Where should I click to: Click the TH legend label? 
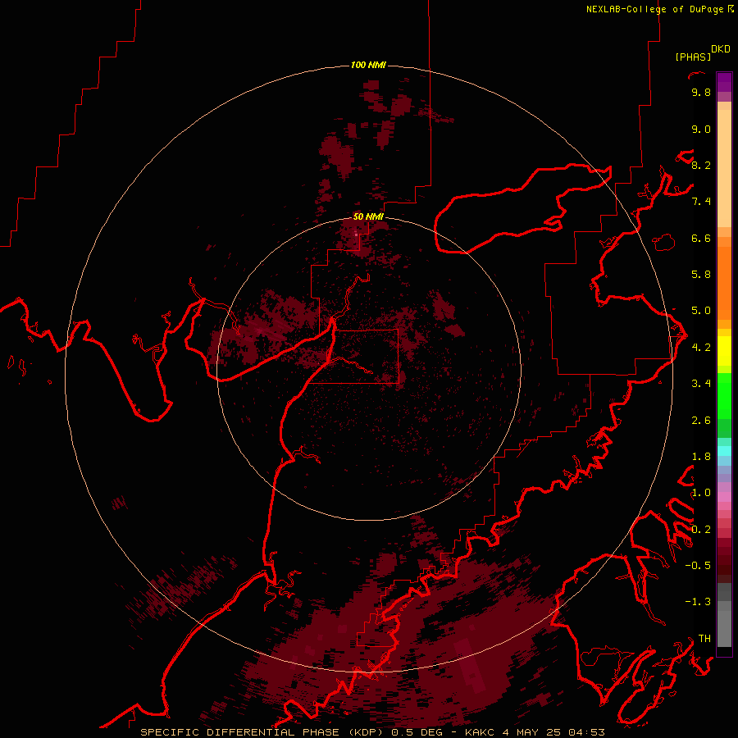coord(704,639)
